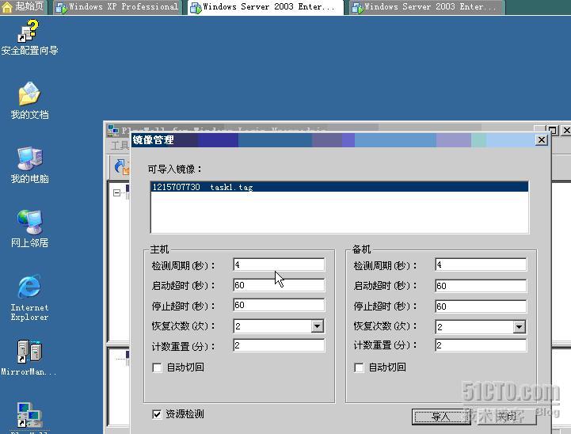Click the toolbar arrow icon in background window
The image size is (571, 434).
(121, 167)
